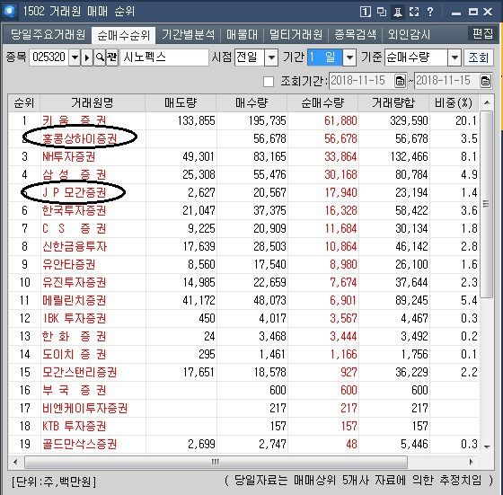Click the 관 related stocks icon

coord(112,57)
